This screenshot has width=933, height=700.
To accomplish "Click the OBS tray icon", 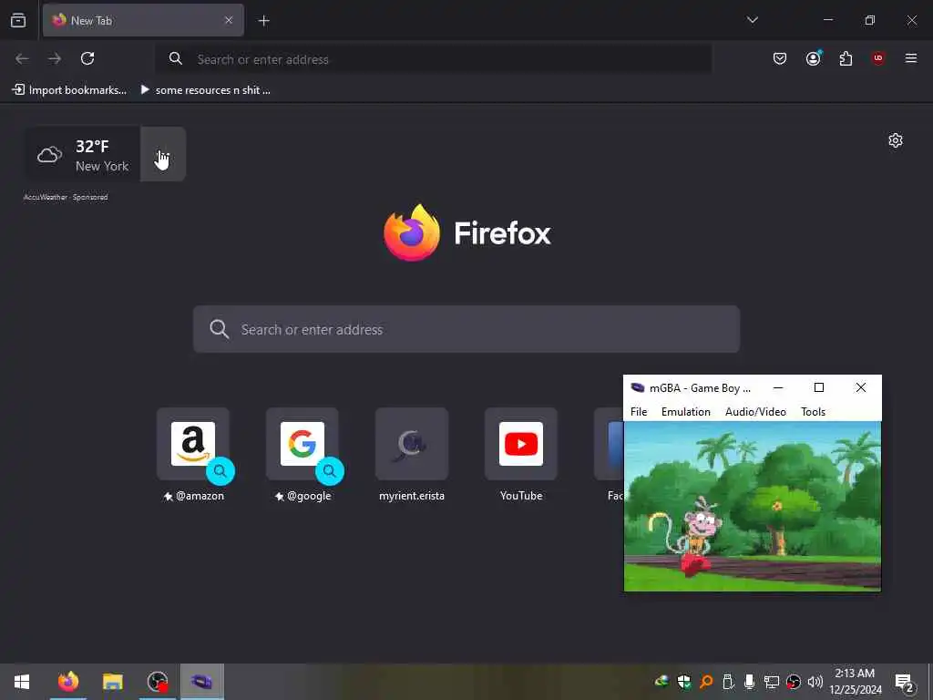I will [x=794, y=682].
